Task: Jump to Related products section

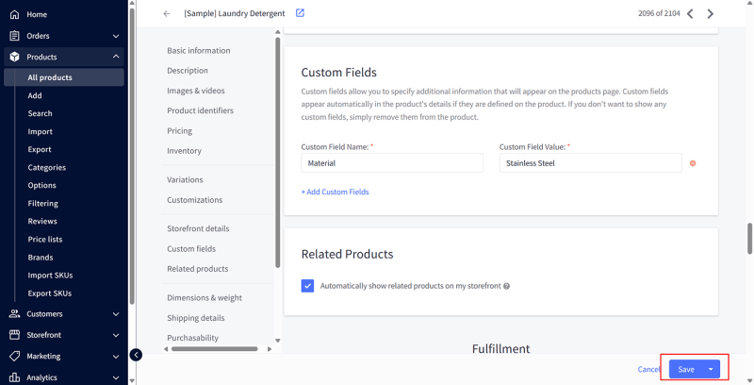Action: [x=198, y=269]
